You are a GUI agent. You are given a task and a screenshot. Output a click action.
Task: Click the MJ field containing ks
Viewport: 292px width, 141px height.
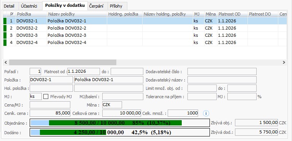(36, 97)
